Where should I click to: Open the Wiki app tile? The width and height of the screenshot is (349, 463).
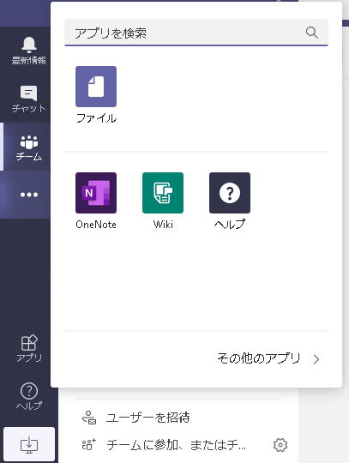point(163,201)
